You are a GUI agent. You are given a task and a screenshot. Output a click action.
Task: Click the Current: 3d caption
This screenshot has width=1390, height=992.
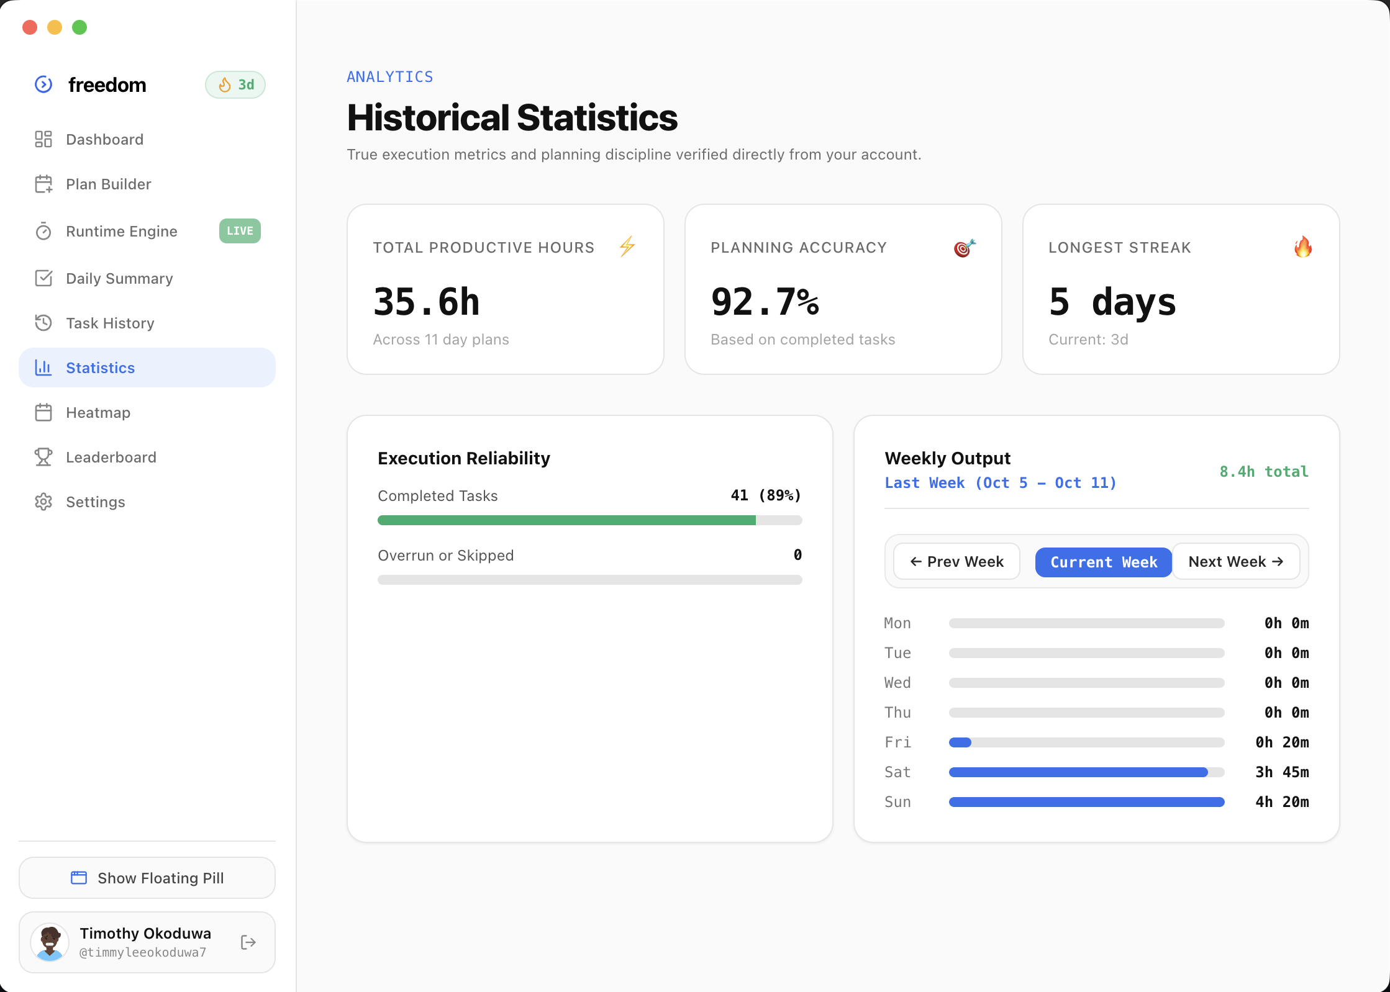[x=1088, y=340]
